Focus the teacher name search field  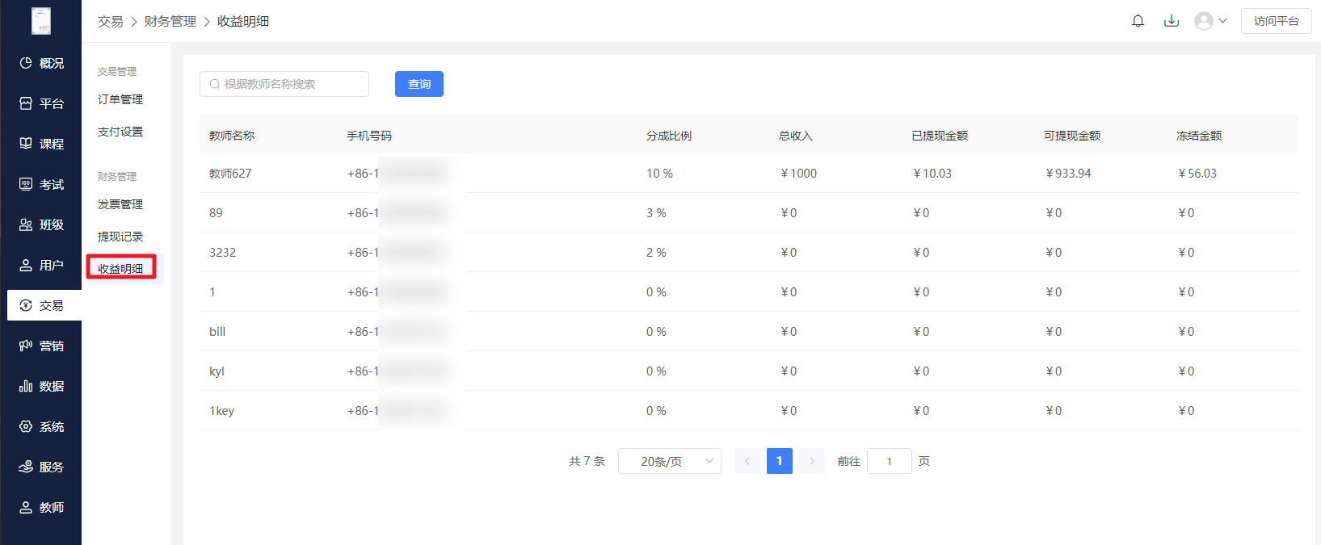pos(284,84)
